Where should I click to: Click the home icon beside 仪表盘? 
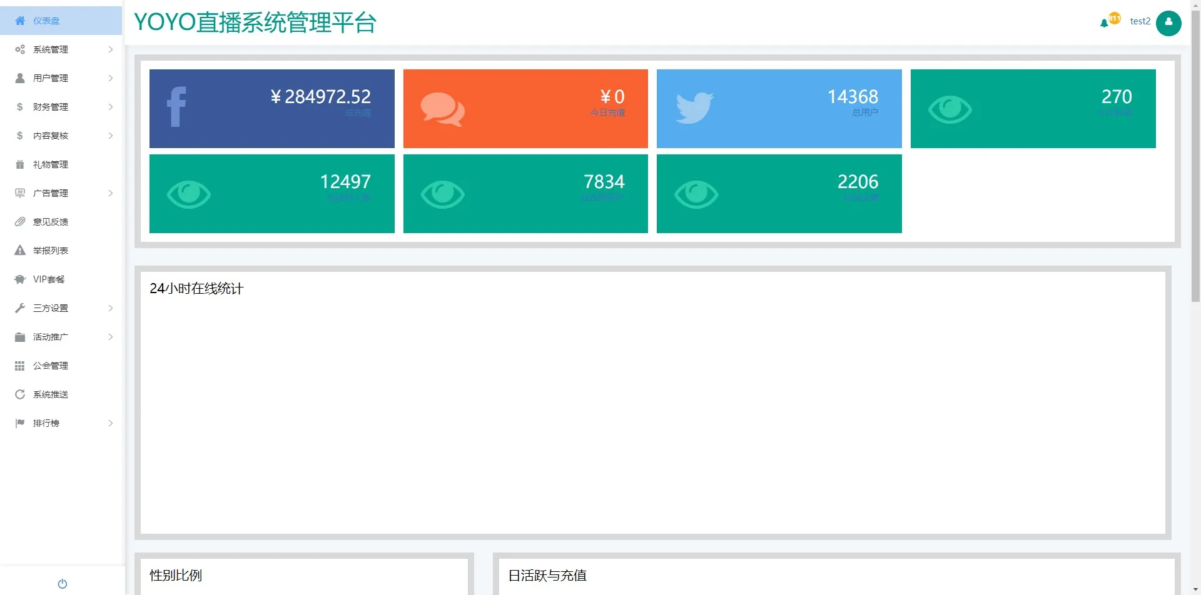pos(20,21)
